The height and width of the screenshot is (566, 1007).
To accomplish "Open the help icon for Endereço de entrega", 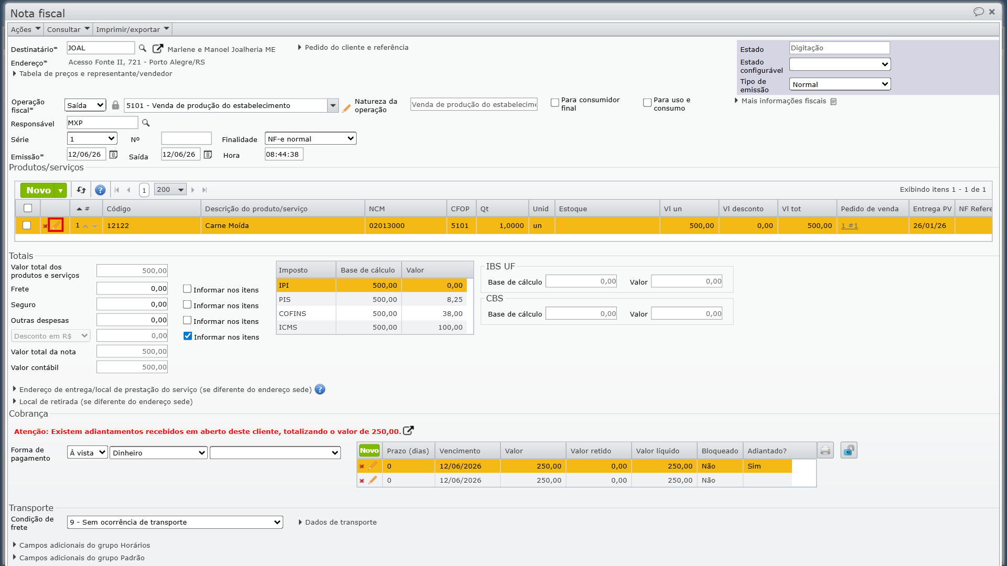I will [x=320, y=389].
